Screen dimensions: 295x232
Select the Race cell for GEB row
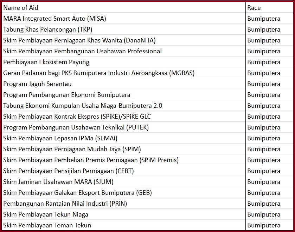[264, 193]
